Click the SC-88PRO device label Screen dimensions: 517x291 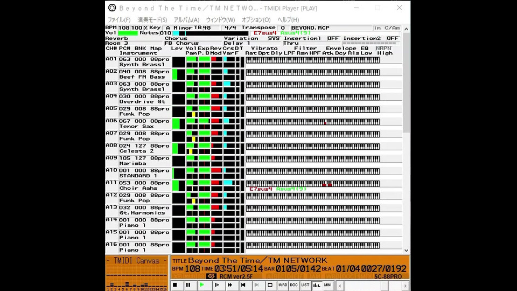point(388,276)
